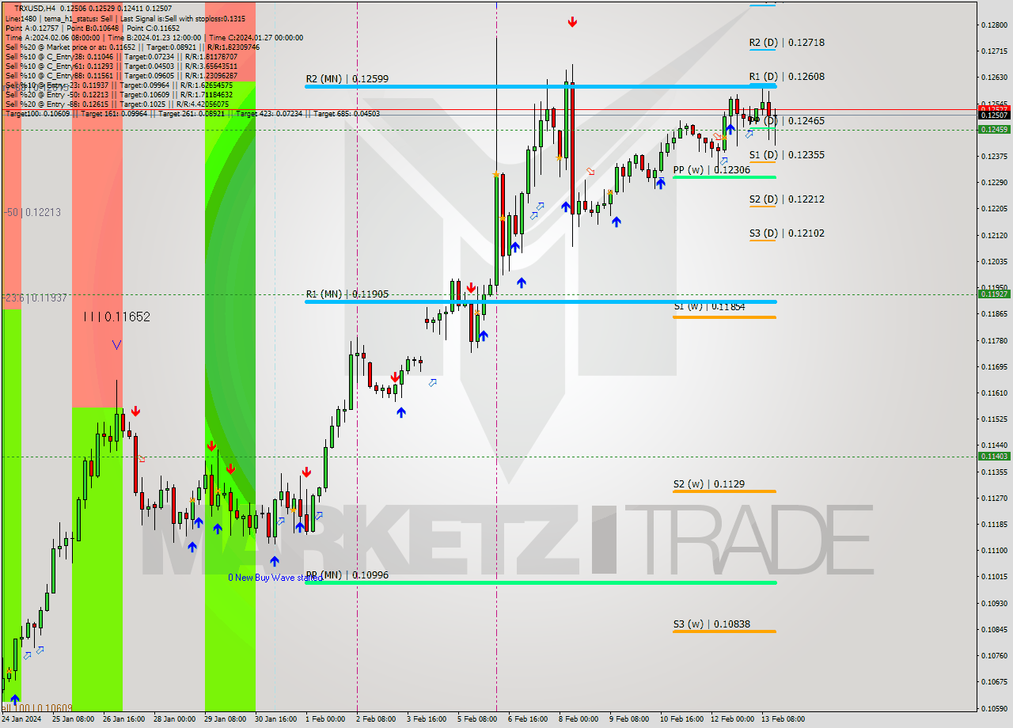The width and height of the screenshot is (1013, 728).
Task: Click the current price tag 0.12507
Action: point(994,116)
